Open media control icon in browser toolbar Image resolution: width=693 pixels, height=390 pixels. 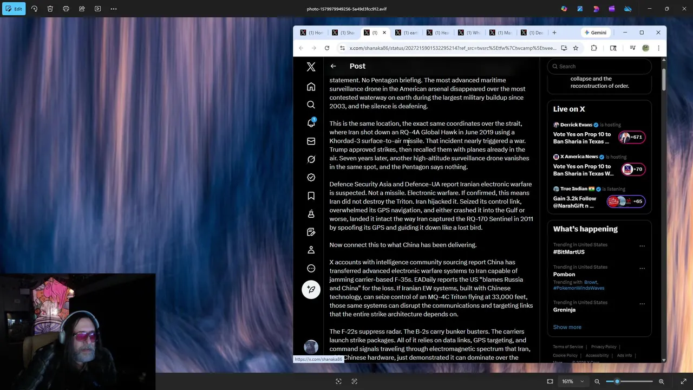[x=632, y=48]
